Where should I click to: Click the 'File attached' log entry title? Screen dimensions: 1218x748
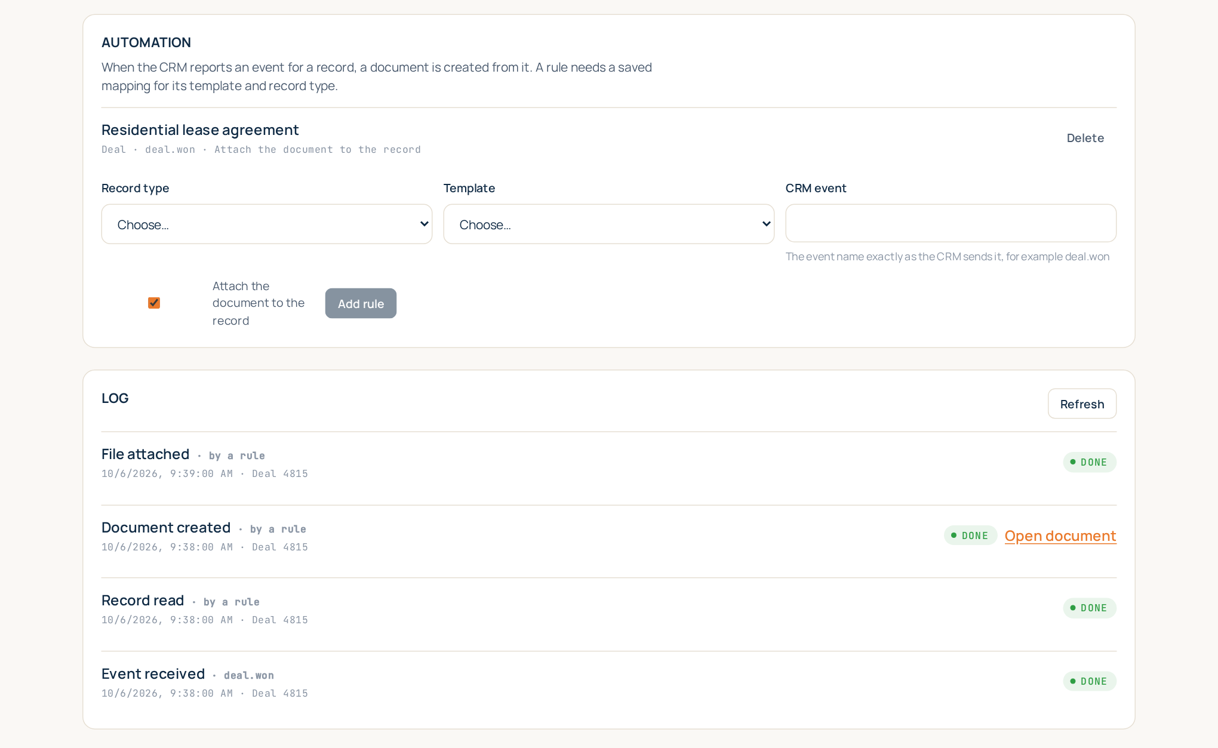(145, 454)
